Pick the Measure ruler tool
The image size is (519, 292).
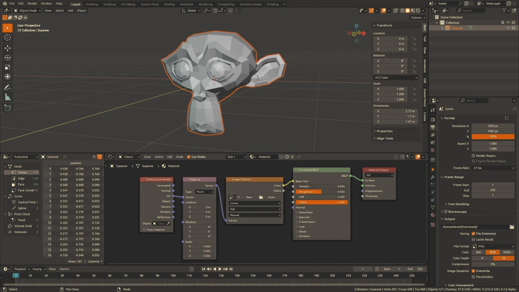[x=7, y=97]
